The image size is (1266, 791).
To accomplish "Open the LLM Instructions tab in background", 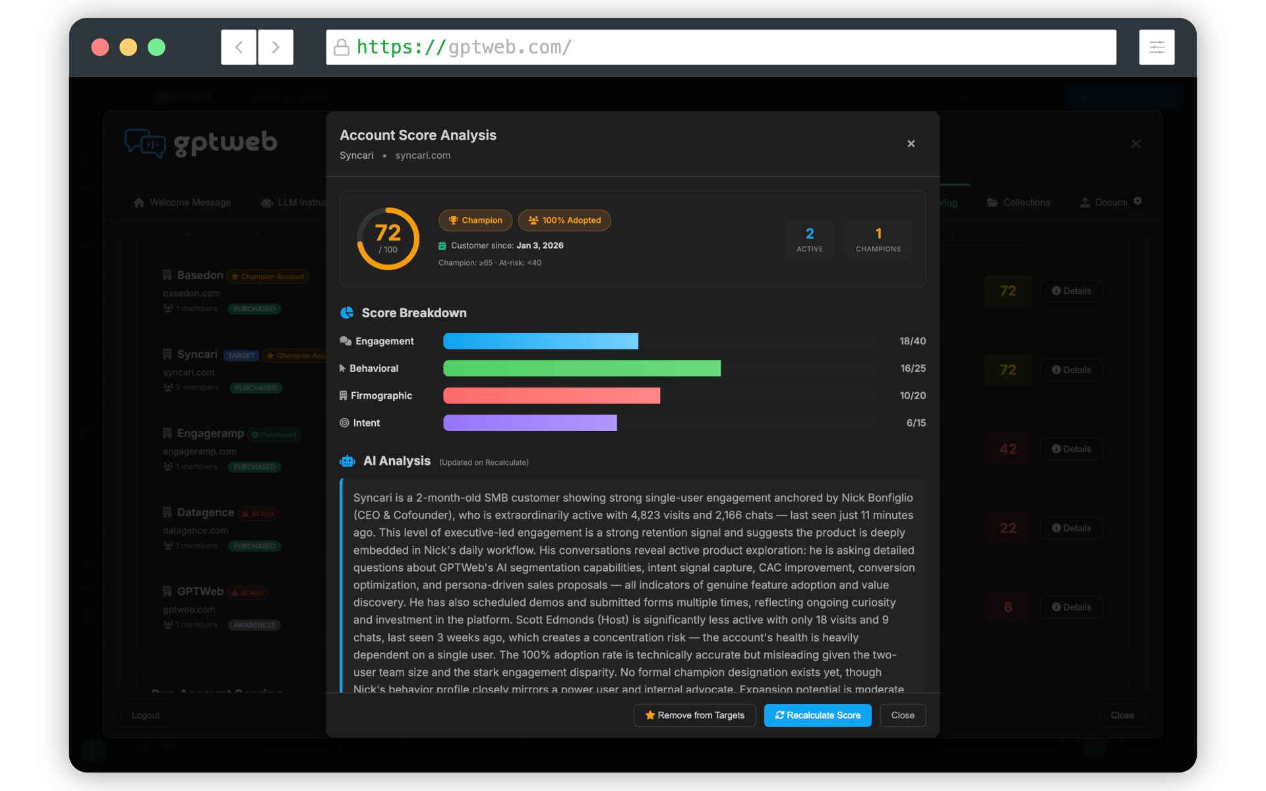I will 293,202.
